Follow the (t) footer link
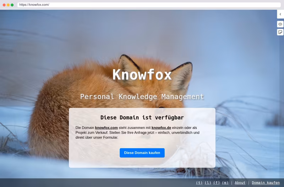This screenshot has height=187, width=284. click(x=199, y=183)
